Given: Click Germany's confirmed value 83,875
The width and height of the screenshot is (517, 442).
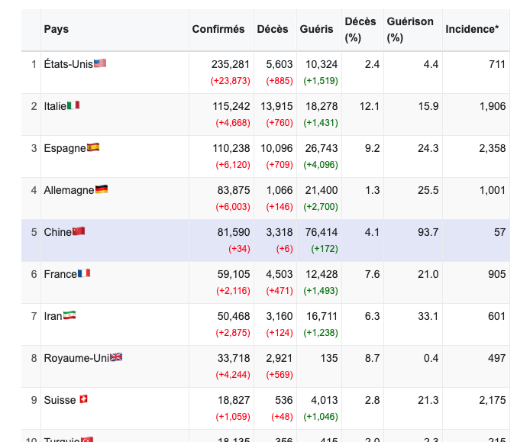Looking at the screenshot, I should [234, 190].
